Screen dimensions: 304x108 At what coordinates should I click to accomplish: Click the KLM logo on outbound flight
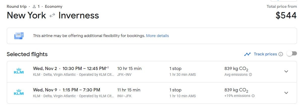point(19,71)
